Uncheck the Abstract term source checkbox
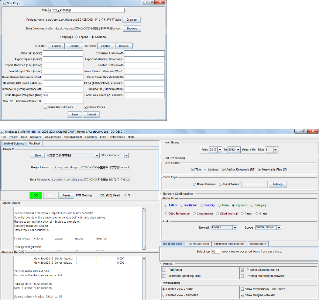 [206, 169]
